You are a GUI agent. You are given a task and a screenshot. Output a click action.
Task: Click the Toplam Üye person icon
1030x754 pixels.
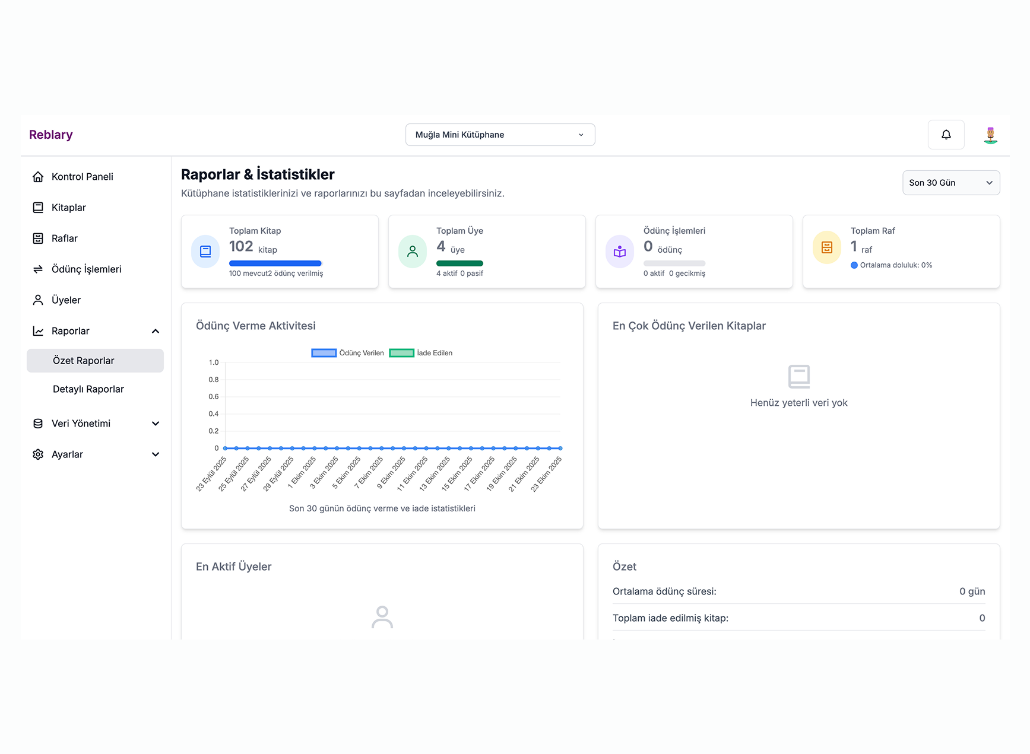(x=413, y=252)
